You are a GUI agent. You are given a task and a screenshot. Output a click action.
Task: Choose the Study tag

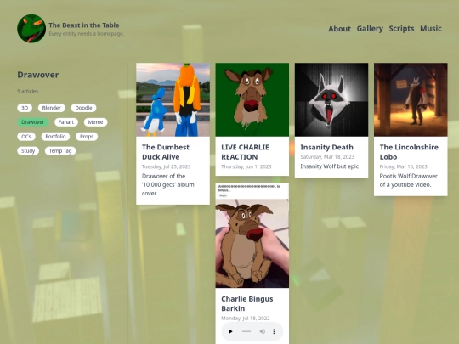(x=28, y=150)
